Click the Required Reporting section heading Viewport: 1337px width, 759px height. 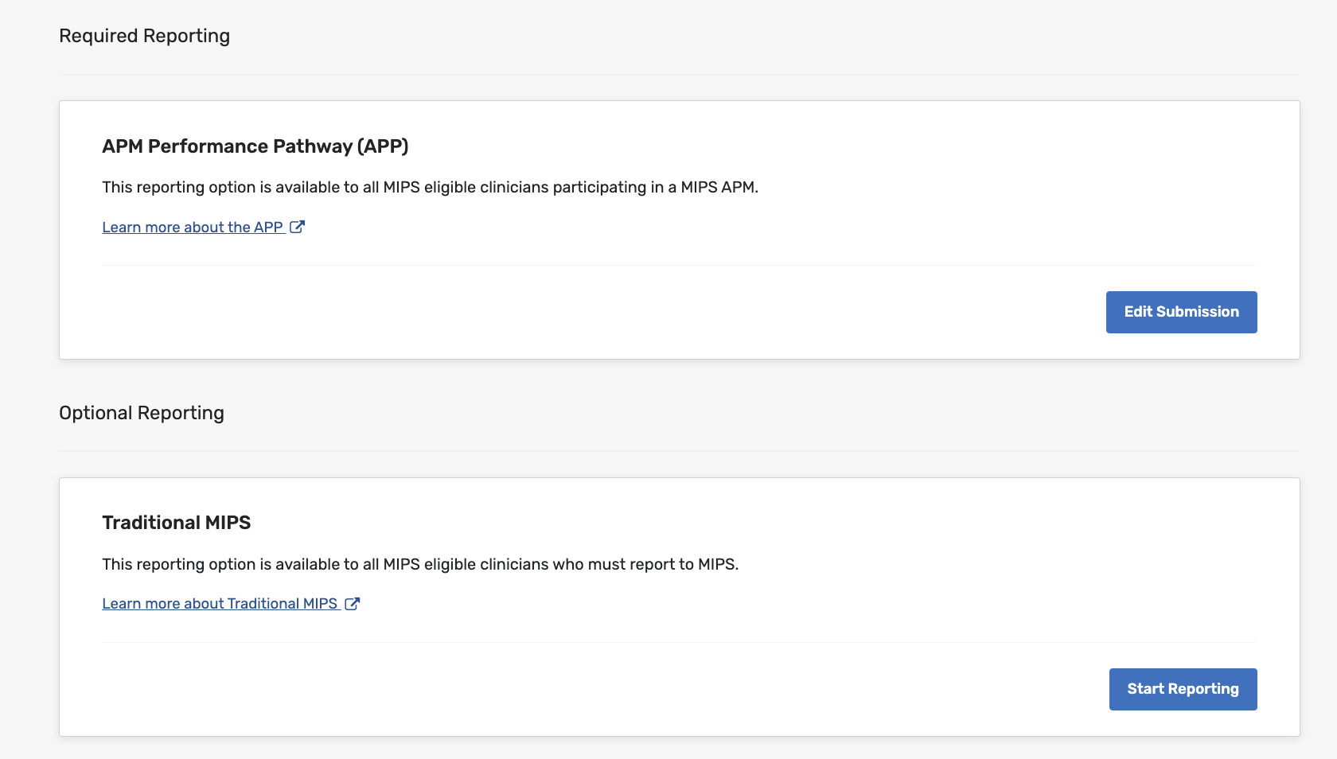pos(144,36)
